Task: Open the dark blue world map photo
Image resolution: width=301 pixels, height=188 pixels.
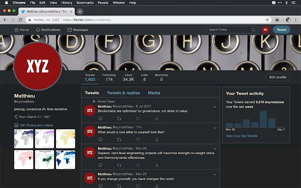Action: [65, 160]
